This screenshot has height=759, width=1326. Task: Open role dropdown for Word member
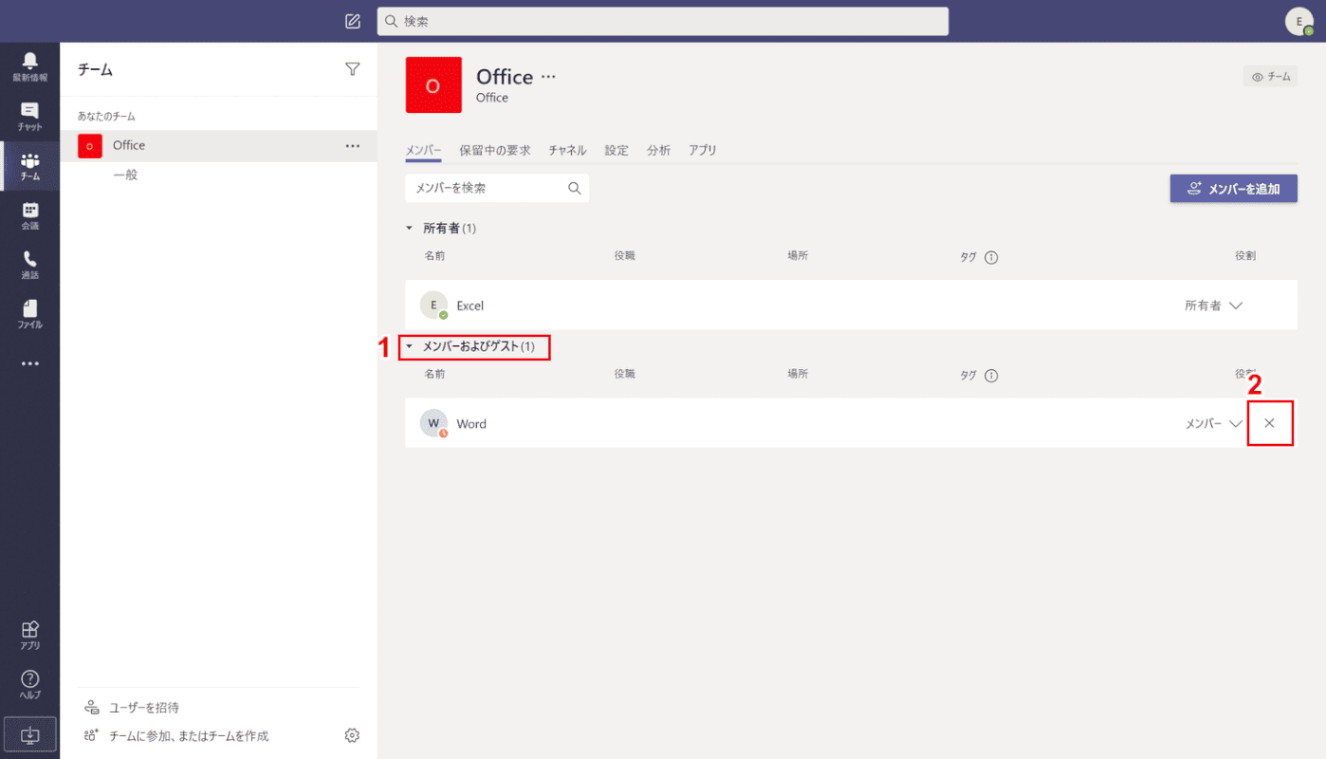point(1214,424)
